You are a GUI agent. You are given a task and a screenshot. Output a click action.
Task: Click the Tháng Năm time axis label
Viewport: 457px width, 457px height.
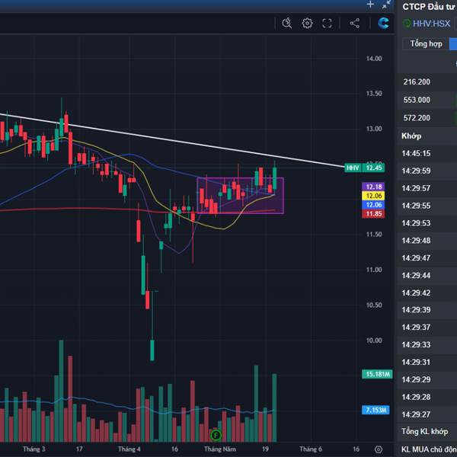tap(220, 449)
